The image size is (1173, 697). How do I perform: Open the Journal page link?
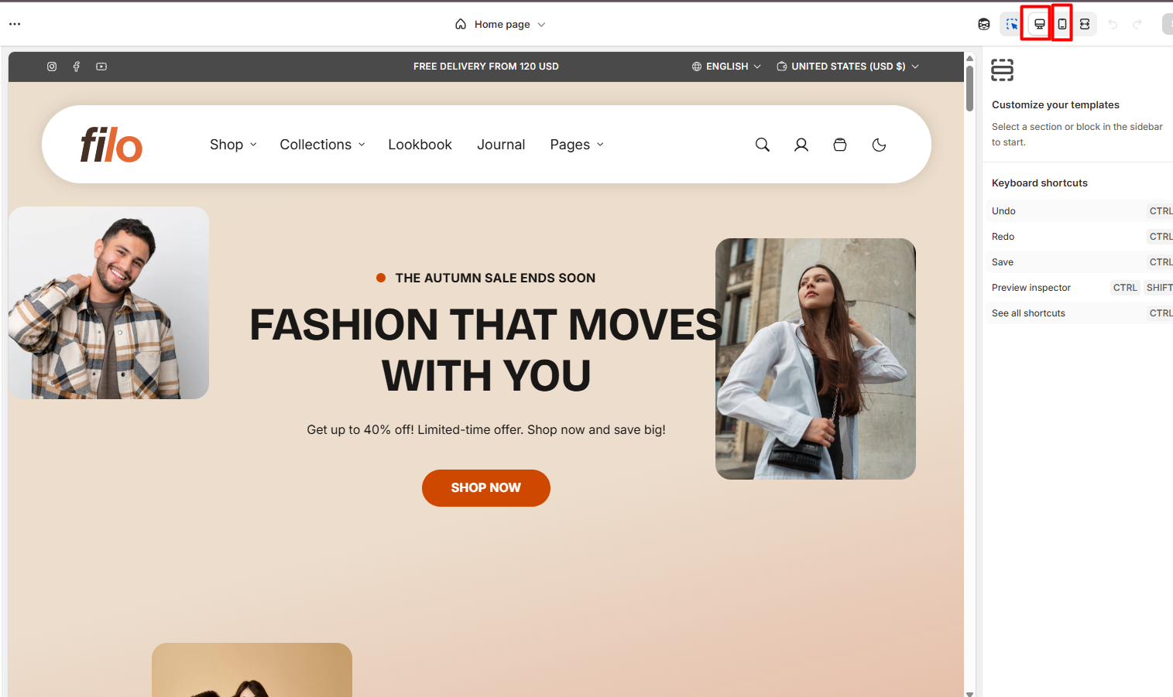501,145
